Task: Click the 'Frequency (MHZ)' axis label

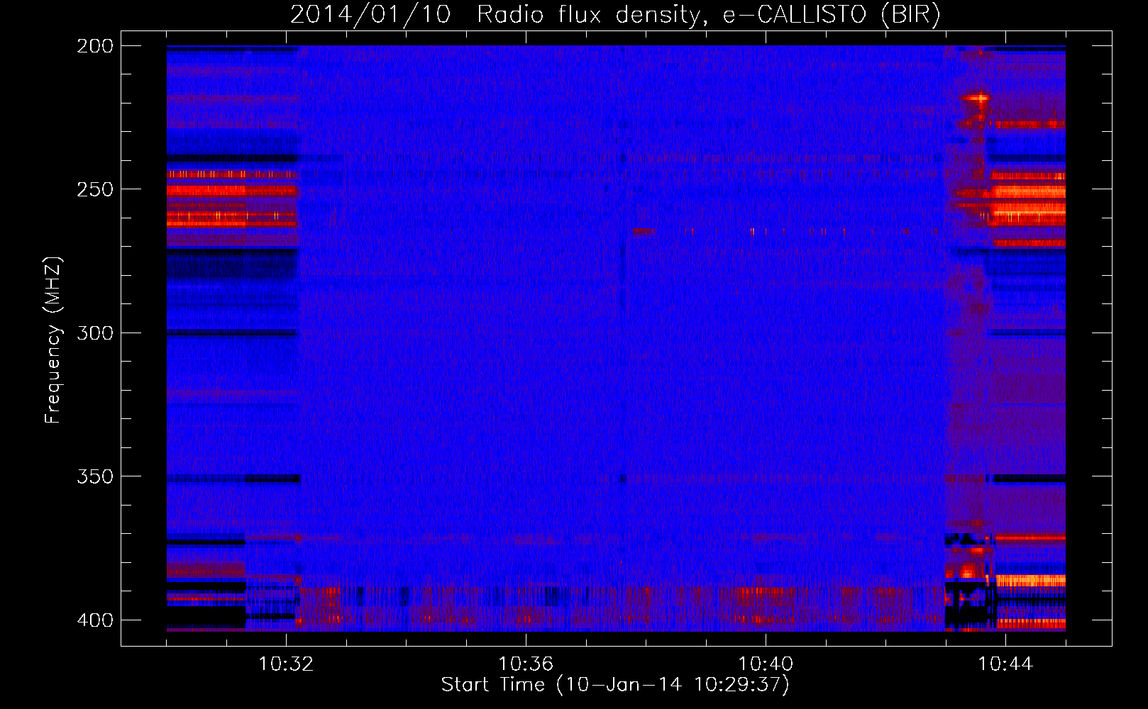Action: point(53,340)
